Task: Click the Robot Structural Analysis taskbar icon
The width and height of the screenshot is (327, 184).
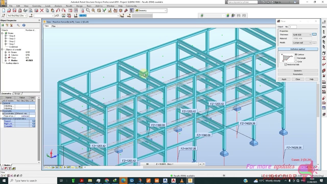Action: pyautogui.click(x=190, y=181)
